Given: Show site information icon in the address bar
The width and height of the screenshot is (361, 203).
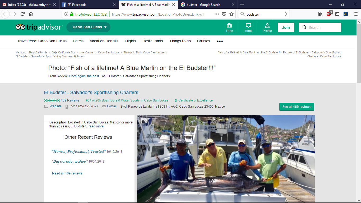Looking at the screenshot, I should point(66,14).
